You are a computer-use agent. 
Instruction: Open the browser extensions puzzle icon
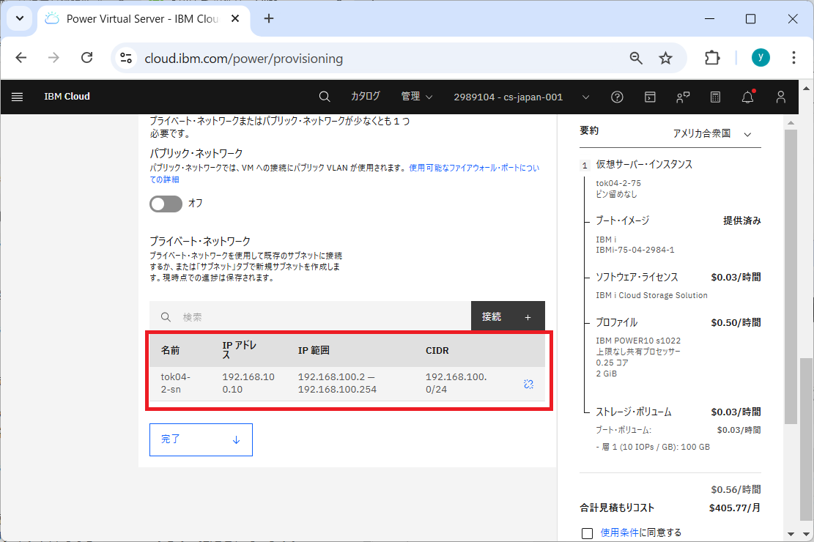click(x=712, y=58)
